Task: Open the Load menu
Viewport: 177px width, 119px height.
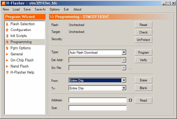Action: pyautogui.click(x=16, y=9)
